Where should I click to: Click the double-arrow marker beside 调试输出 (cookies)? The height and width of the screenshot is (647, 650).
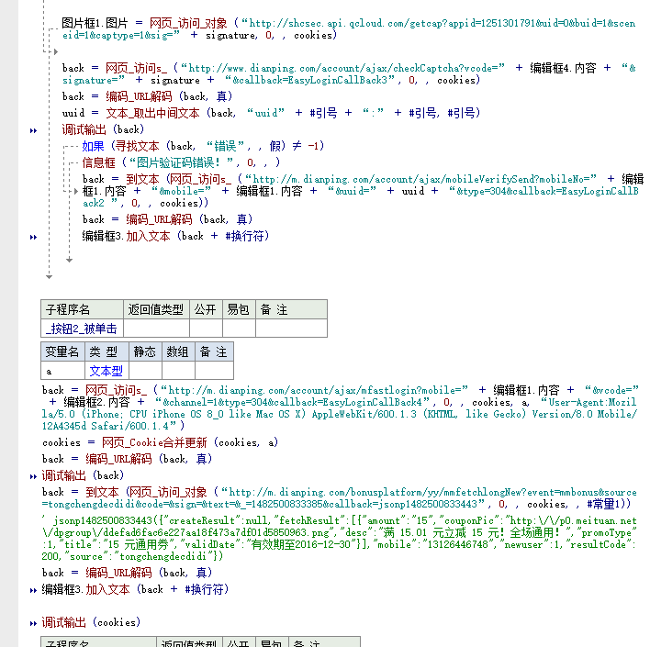pos(35,623)
